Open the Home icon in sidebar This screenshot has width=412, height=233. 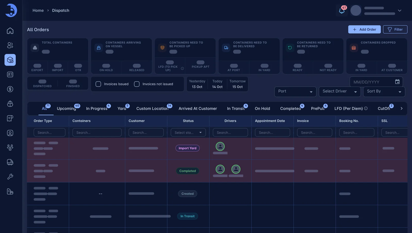coord(10,31)
